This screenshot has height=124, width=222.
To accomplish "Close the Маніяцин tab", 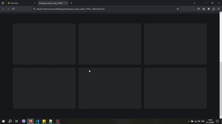I will click(35, 3).
